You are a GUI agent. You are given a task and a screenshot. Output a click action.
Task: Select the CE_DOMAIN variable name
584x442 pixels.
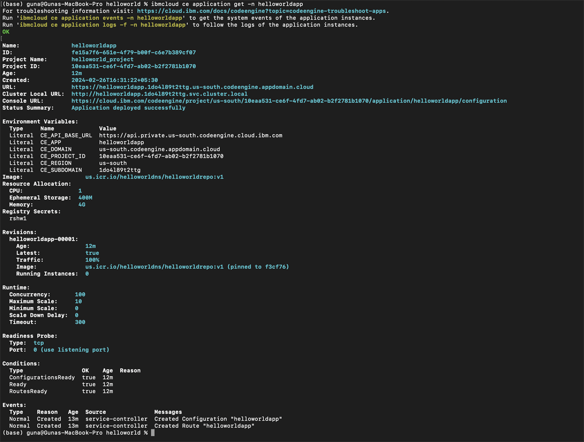pyautogui.click(x=56, y=149)
